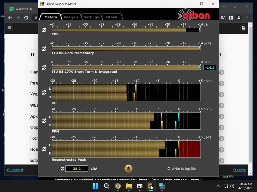This screenshot has height=192, width=257.
Task: Toggle the yellow power button
Action: pos(128,168)
